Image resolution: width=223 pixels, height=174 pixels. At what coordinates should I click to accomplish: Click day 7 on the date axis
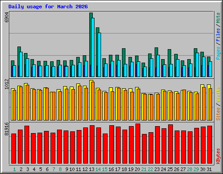(54, 169)
